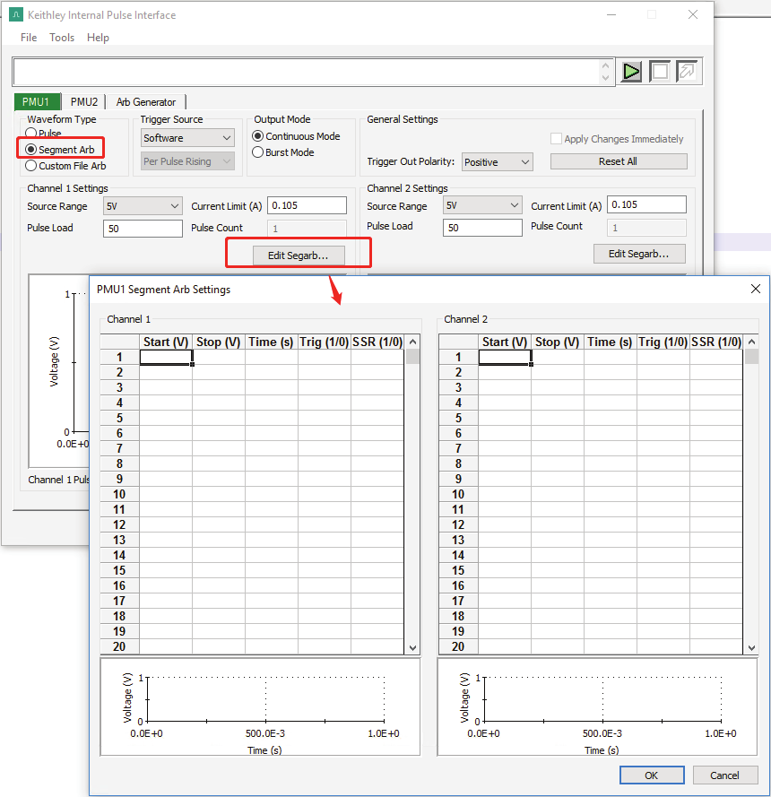Click the Channel 2 table scrollbar thumb
771x797 pixels.
751,356
